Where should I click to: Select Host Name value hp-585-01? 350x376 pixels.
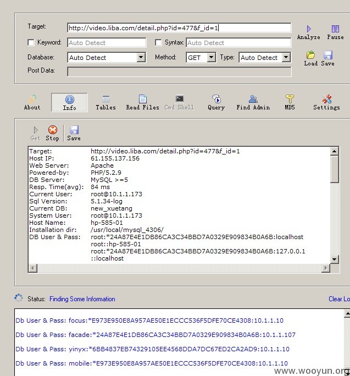coord(107,223)
